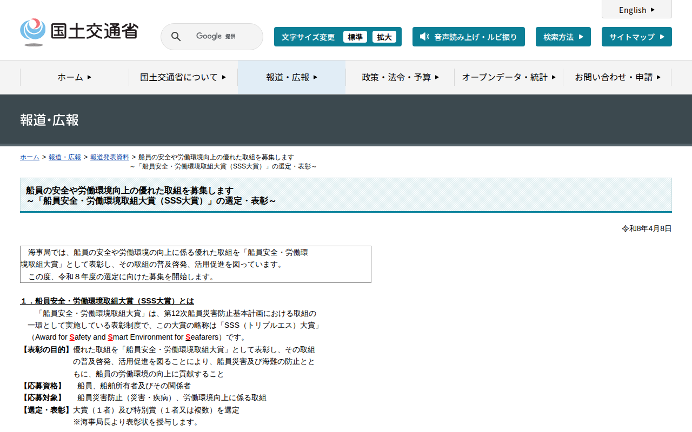This screenshot has width=692, height=432.
Task: Click the ホーム breadcrumb link
Action: (30, 157)
